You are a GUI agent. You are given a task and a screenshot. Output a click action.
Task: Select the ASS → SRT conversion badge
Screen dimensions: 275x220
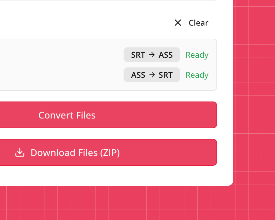tap(152, 75)
